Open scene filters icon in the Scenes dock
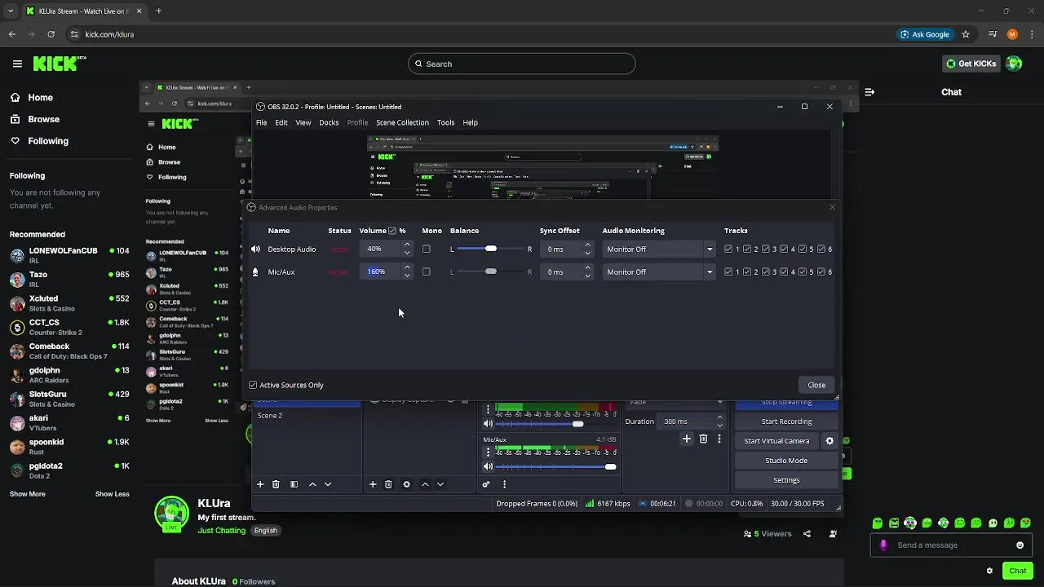Image resolution: width=1044 pixels, height=587 pixels. (294, 484)
